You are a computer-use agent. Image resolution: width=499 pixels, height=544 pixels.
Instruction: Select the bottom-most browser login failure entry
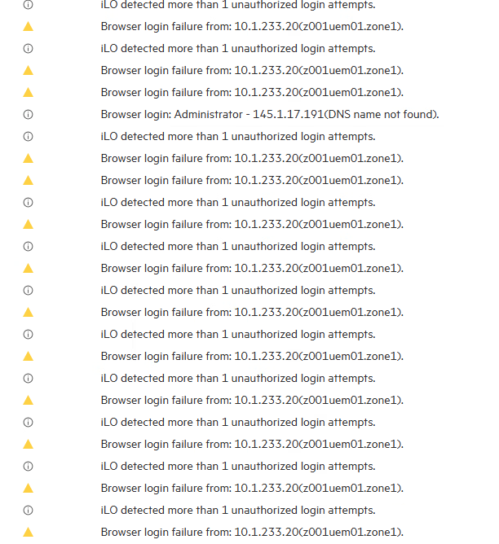pos(252,533)
